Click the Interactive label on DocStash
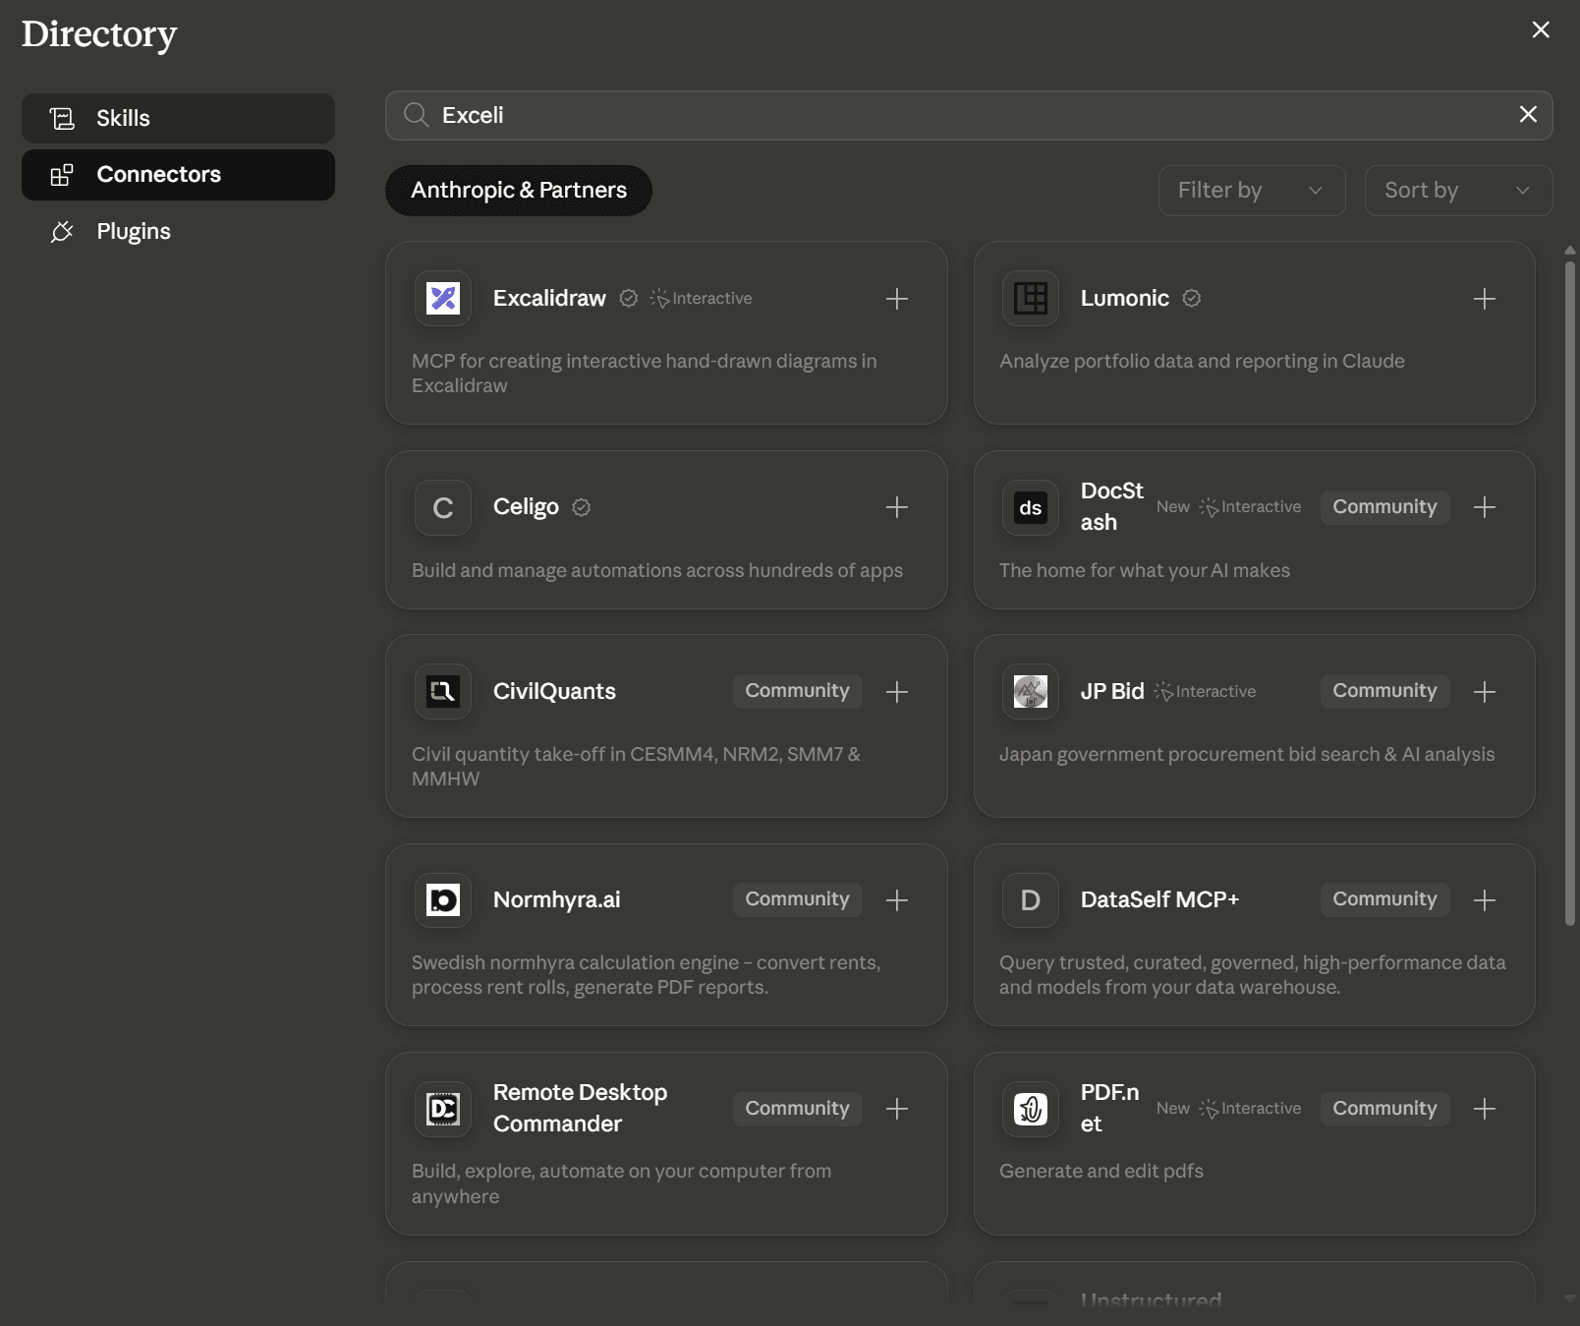The height and width of the screenshot is (1326, 1580). tap(1251, 507)
